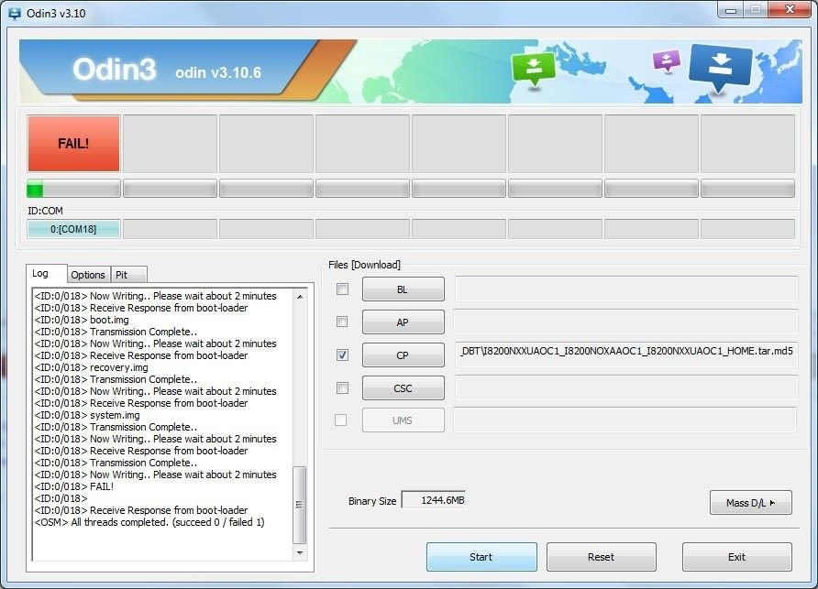Click the UMS button
Viewport: 818px width, 589px height.
403,420
